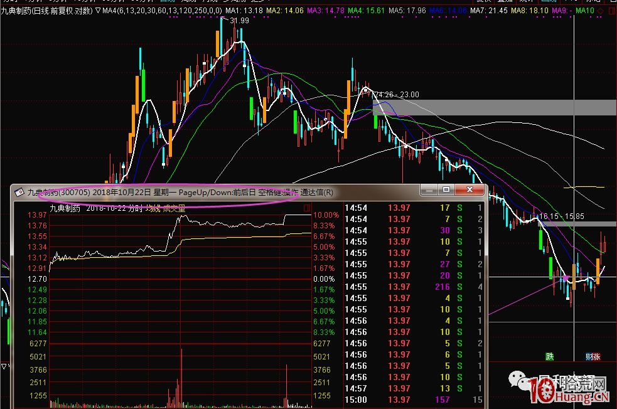Screen dimensions: 617x409
Task: Click the 16.15 - 15.85 gap label
Action: [562, 216]
